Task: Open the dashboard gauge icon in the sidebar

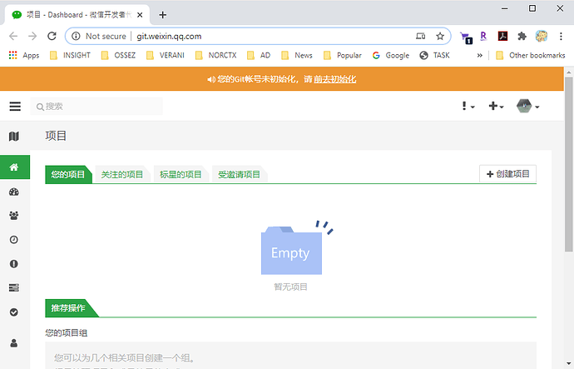Action: pyautogui.click(x=14, y=192)
